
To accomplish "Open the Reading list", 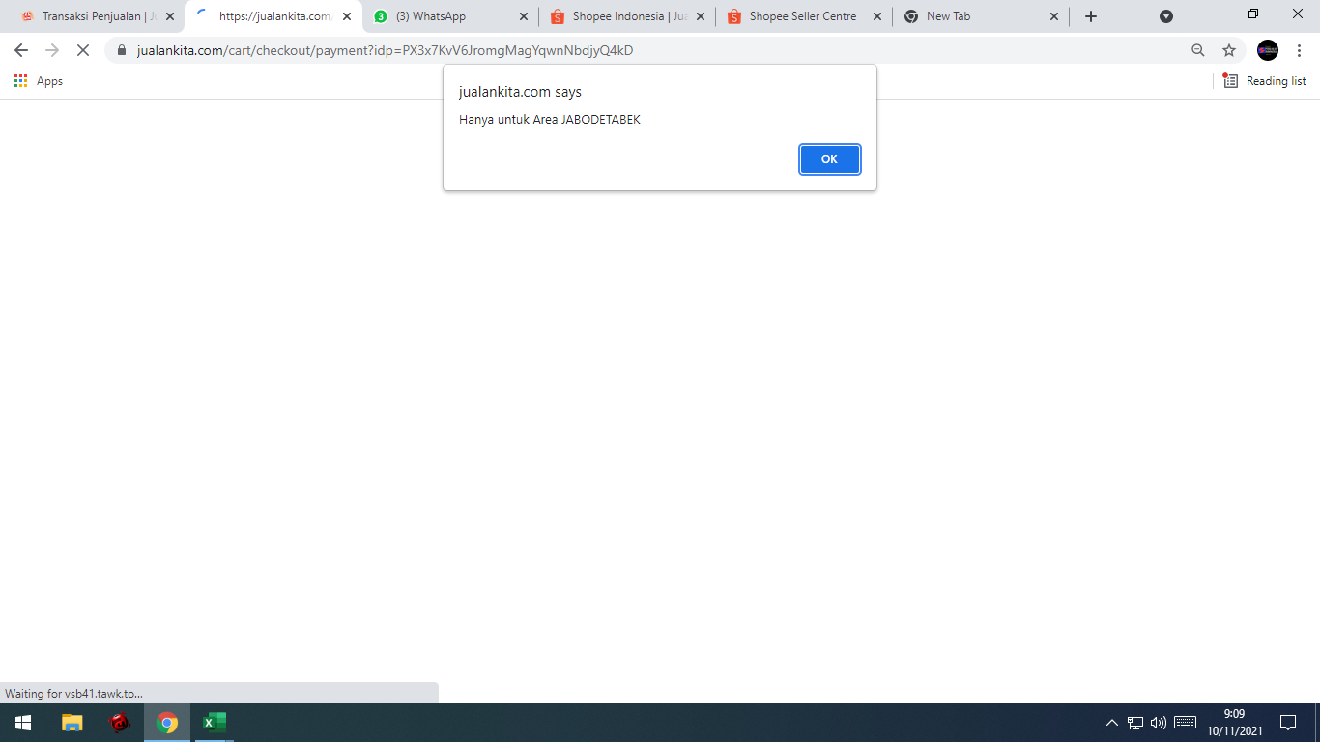I will click(x=1265, y=81).
